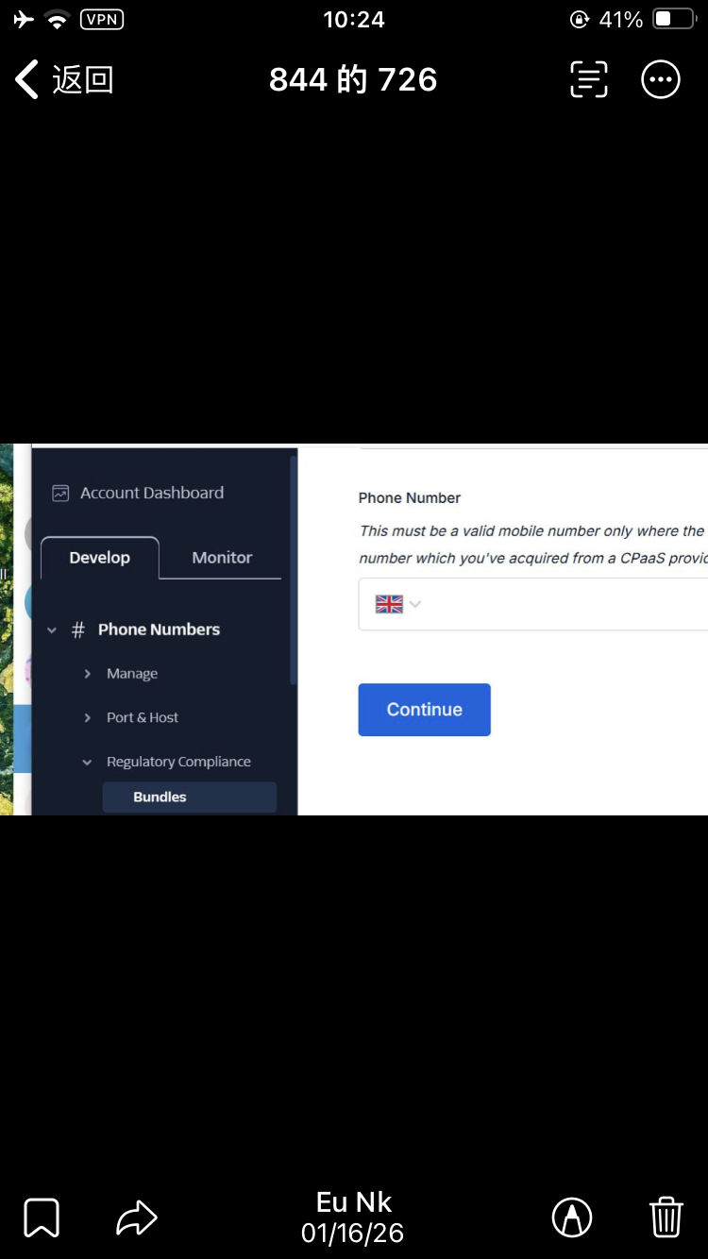Tap the back arrow labeled 返回
This screenshot has width=708, height=1259.
coord(64,80)
